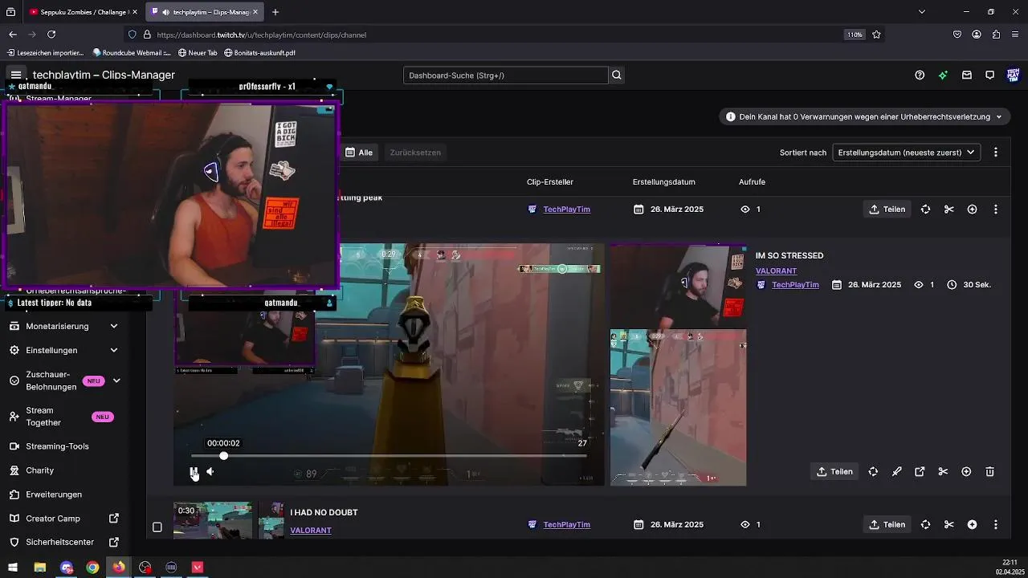
Task: Open the VALORANT link under IM SO STRESSED
Action: click(776, 271)
